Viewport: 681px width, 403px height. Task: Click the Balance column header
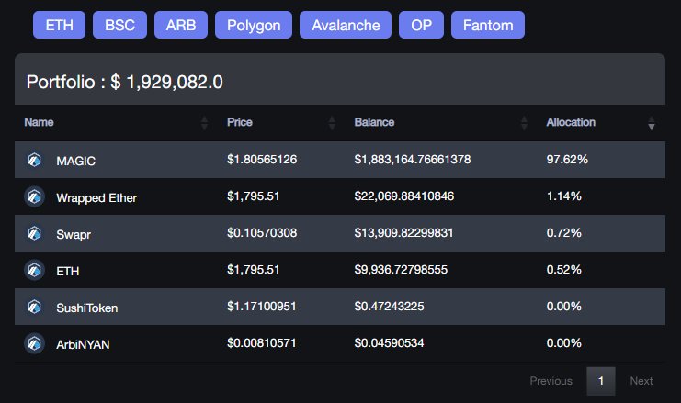374,122
